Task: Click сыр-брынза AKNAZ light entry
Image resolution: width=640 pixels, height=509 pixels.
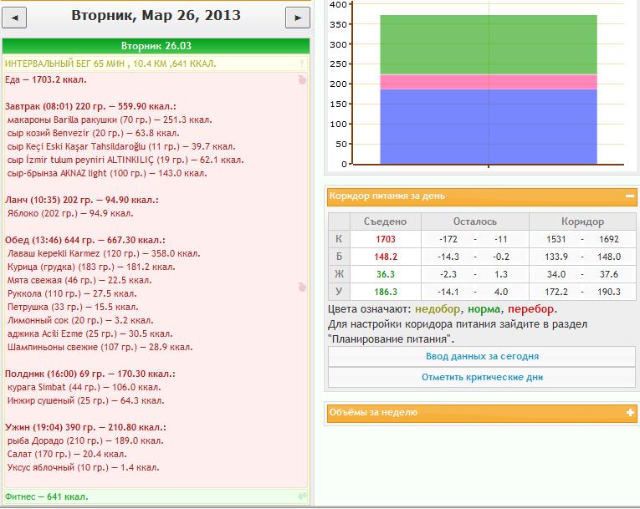Action: [x=107, y=173]
